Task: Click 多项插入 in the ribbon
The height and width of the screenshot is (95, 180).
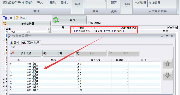Action: (x=28, y=3)
